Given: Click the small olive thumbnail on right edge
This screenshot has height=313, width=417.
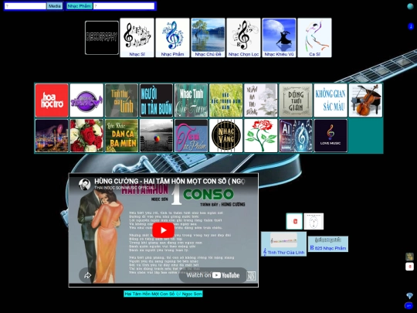Looking at the screenshot, I should [x=409, y=257].
